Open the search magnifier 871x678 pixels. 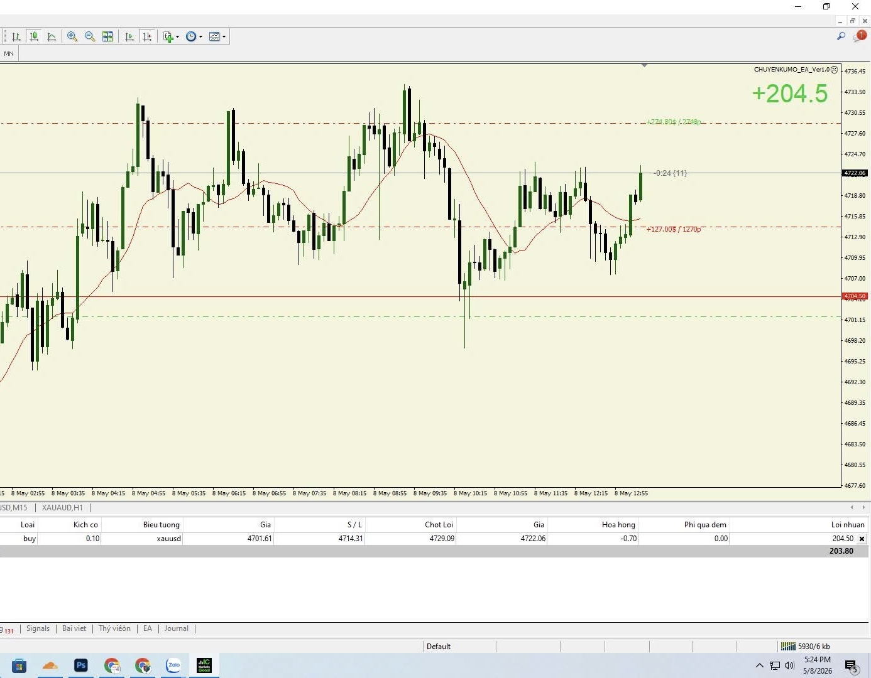point(841,36)
